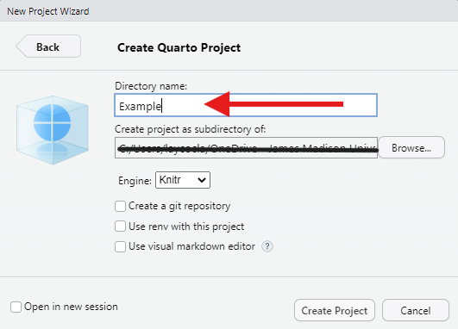The image size is (458, 329).
Task: Cancel the New Project Wizard
Action: (416, 310)
